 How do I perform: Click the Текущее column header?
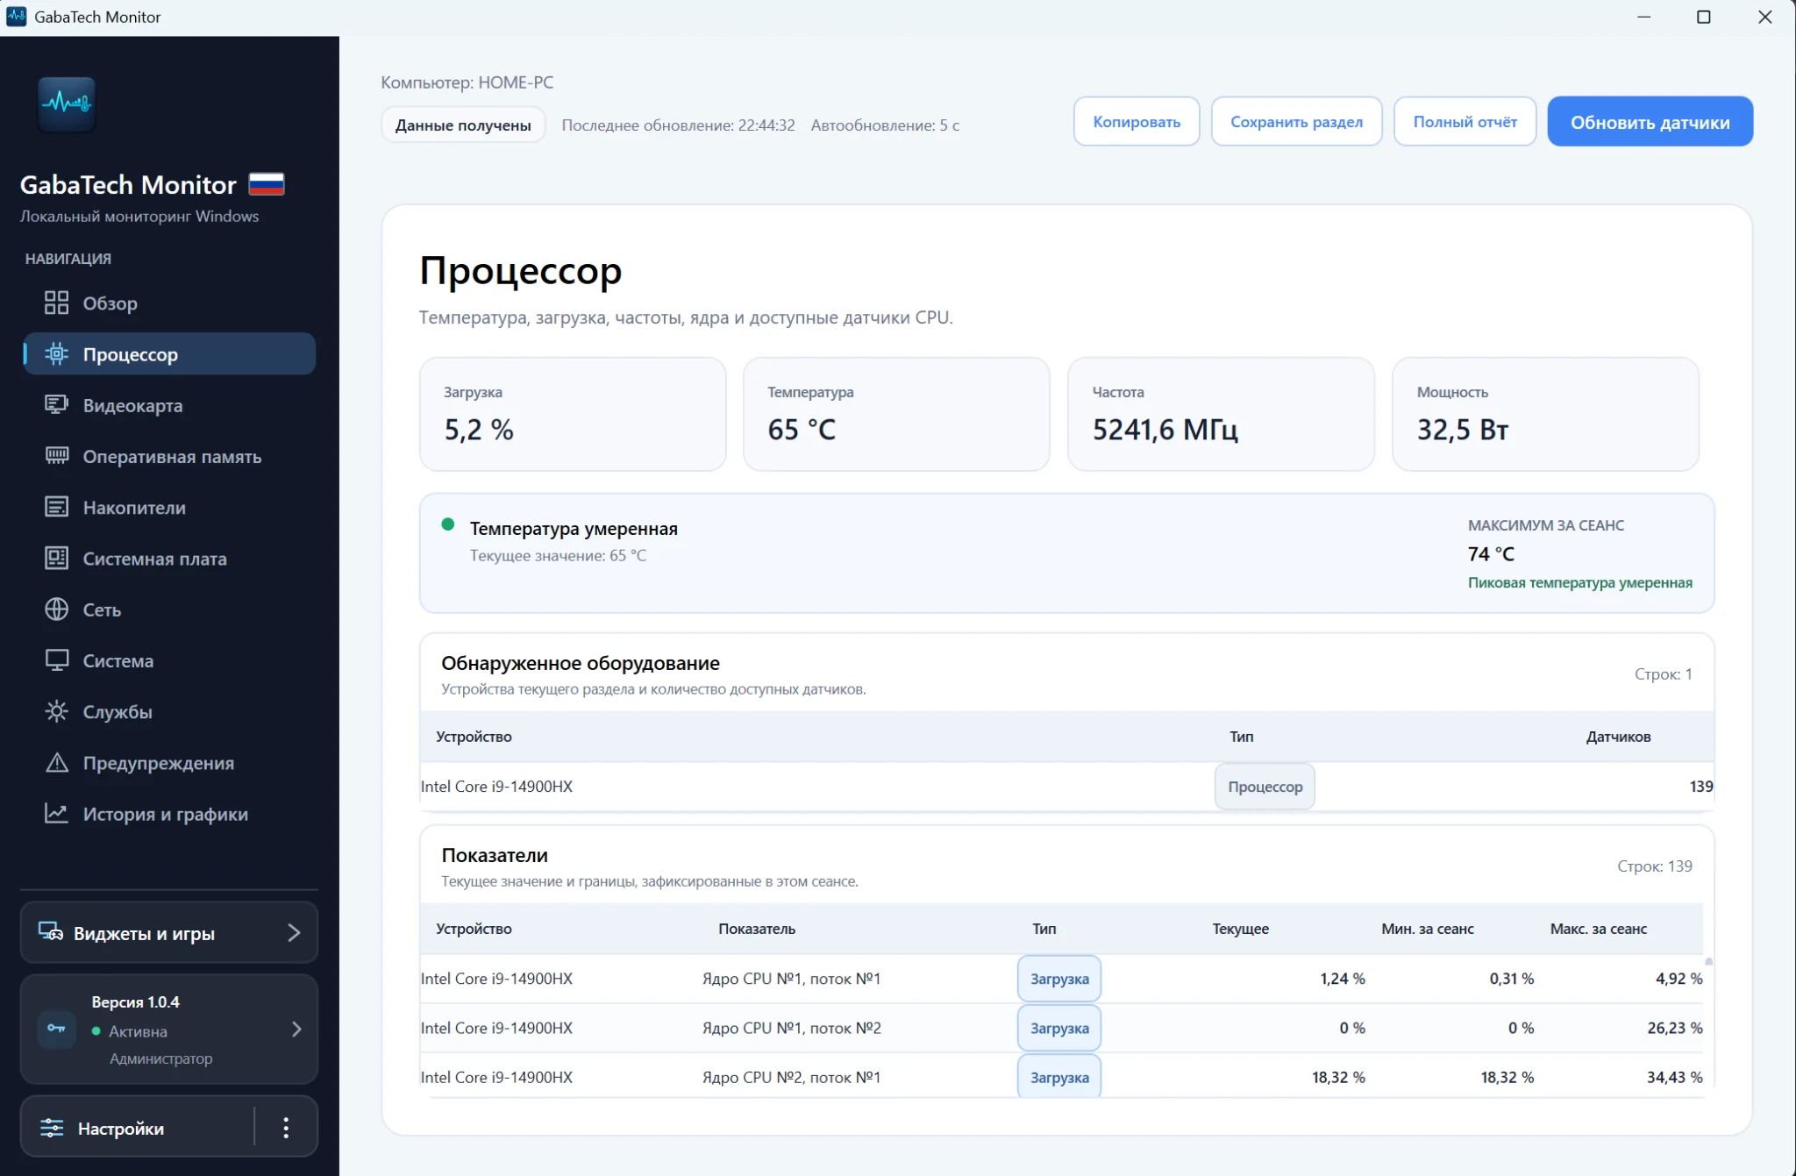pos(1240,928)
